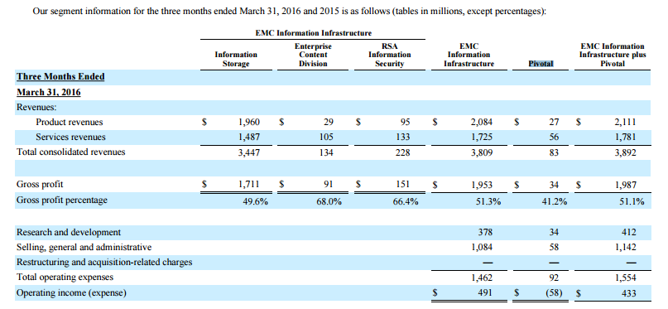
Task: Click the 228 total revenues value
Action: (x=403, y=152)
